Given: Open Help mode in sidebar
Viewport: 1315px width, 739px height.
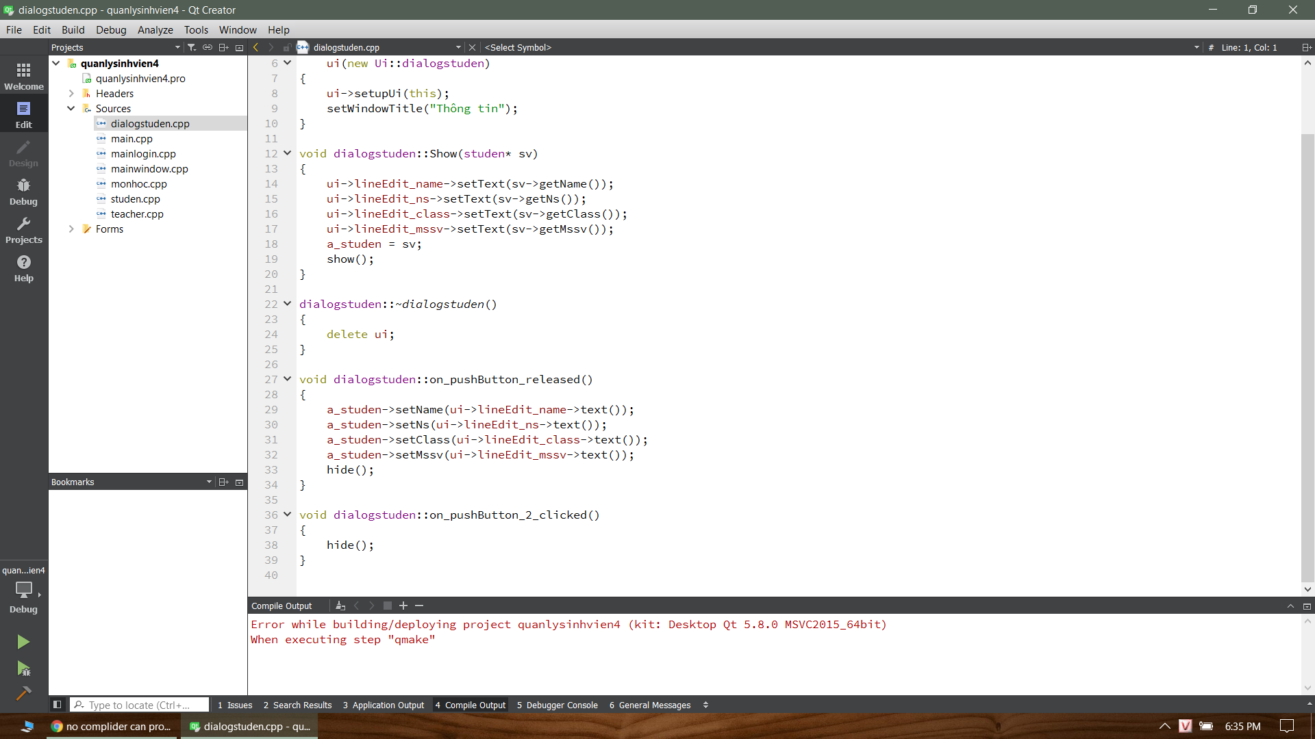Looking at the screenshot, I should [x=24, y=268].
